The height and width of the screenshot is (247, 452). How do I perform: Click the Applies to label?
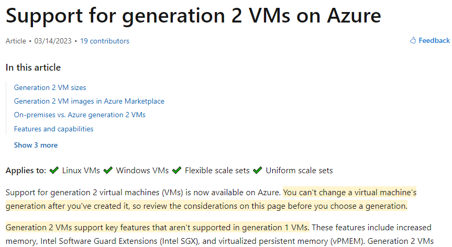(26, 171)
